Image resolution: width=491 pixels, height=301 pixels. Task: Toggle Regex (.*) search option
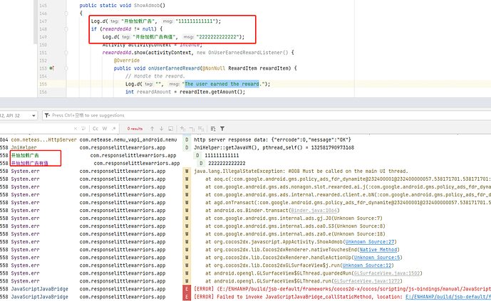(x=114, y=129)
